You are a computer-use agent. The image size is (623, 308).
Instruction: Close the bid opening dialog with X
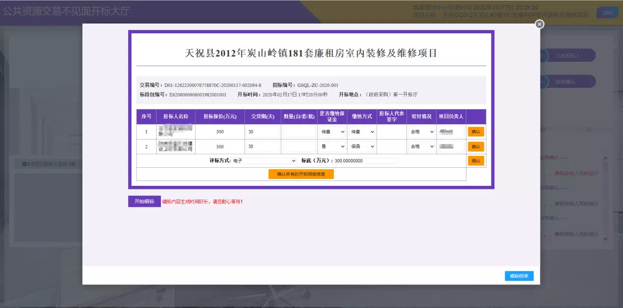click(x=540, y=24)
